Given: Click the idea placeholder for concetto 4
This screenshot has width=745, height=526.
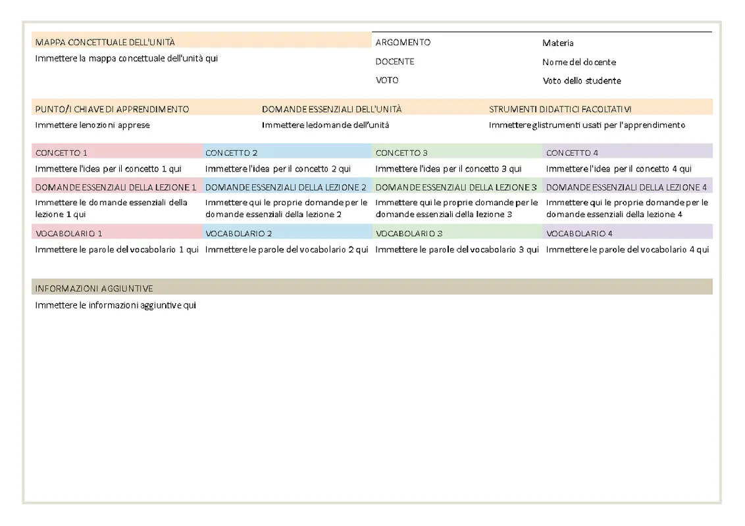Looking at the screenshot, I should click(619, 169).
